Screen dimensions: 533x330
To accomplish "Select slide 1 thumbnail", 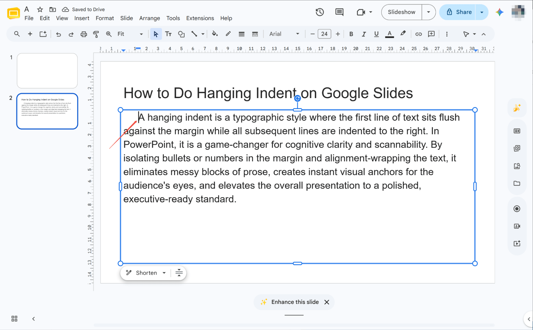I will [x=47, y=71].
